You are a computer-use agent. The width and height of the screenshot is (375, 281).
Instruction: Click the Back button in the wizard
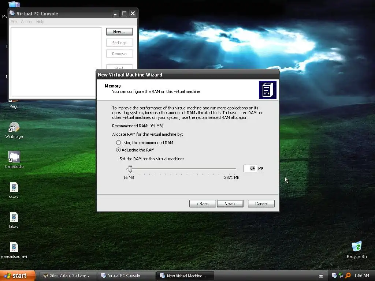pyautogui.click(x=203, y=203)
